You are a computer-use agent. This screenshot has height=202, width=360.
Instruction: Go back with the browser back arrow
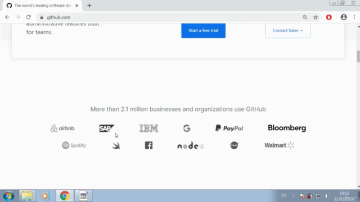point(7,17)
